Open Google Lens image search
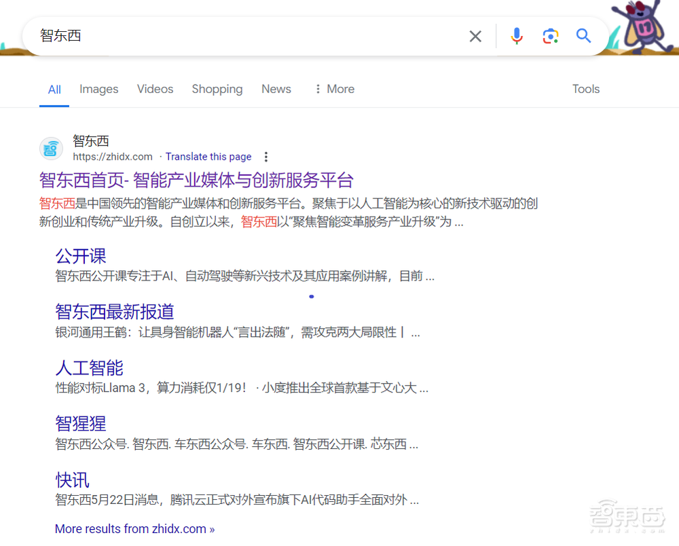The image size is (679, 546). coord(550,35)
